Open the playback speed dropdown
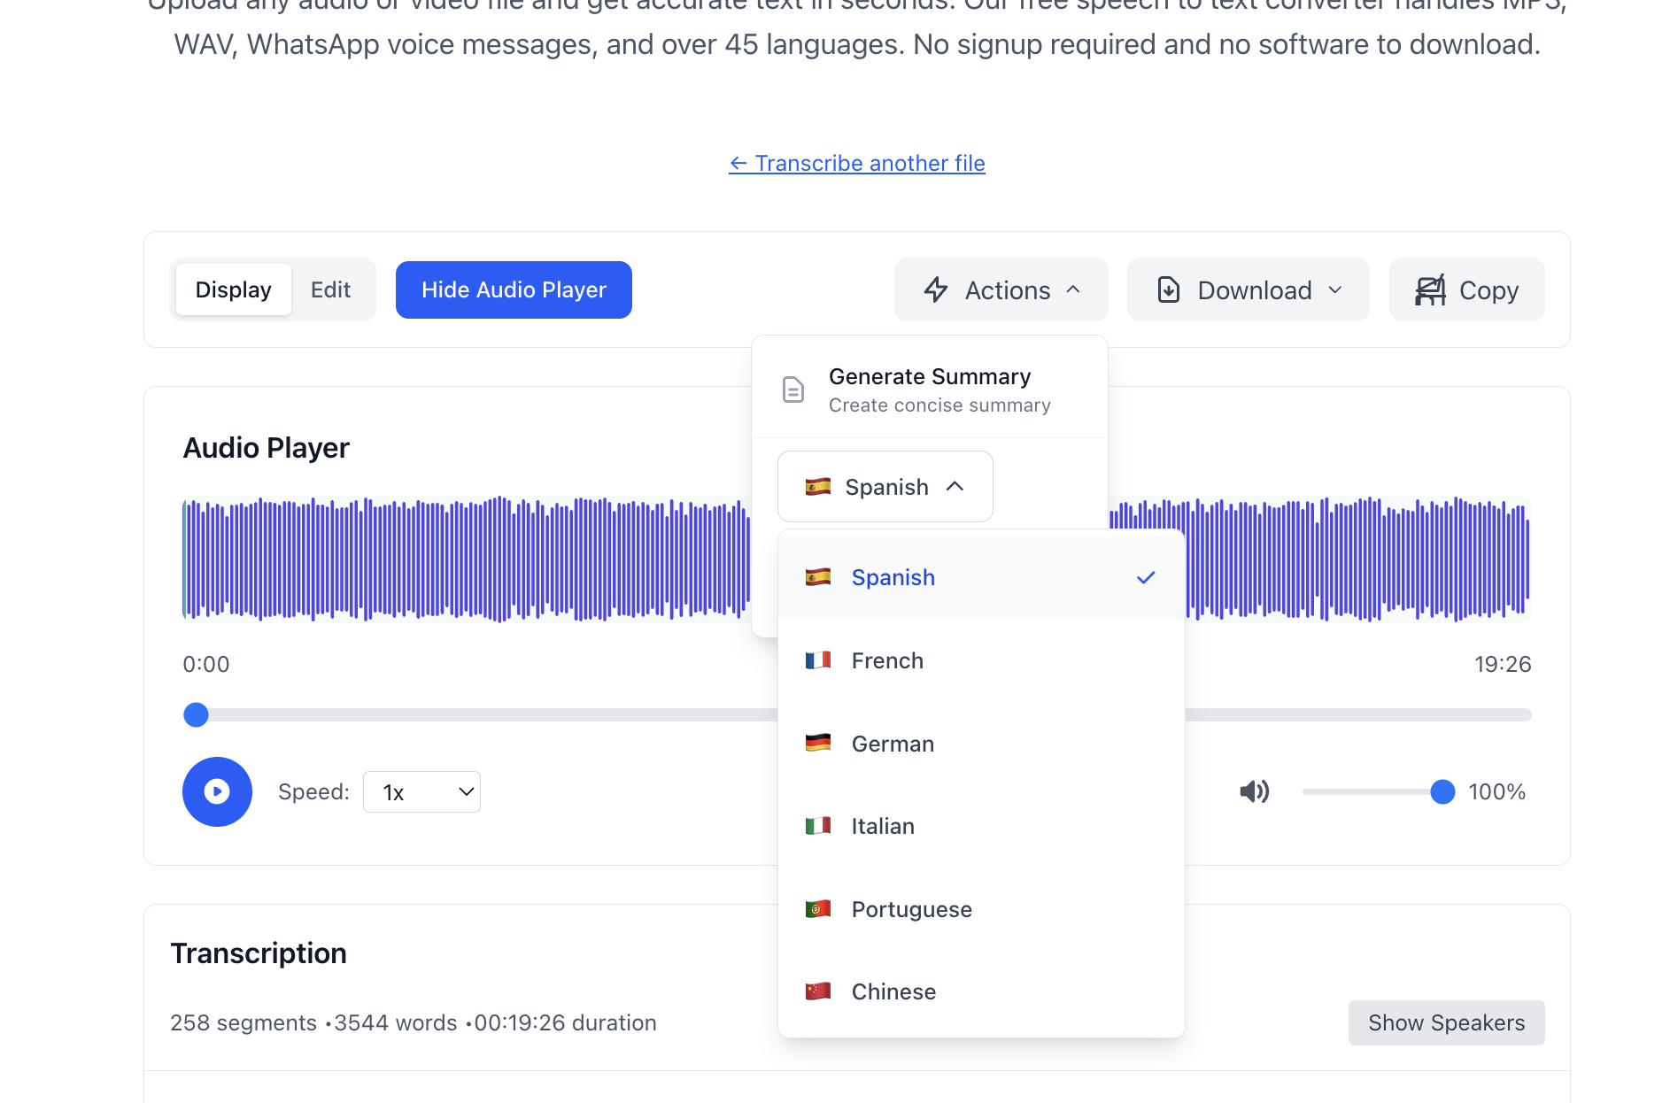This screenshot has width=1670, height=1103. pyautogui.click(x=421, y=791)
